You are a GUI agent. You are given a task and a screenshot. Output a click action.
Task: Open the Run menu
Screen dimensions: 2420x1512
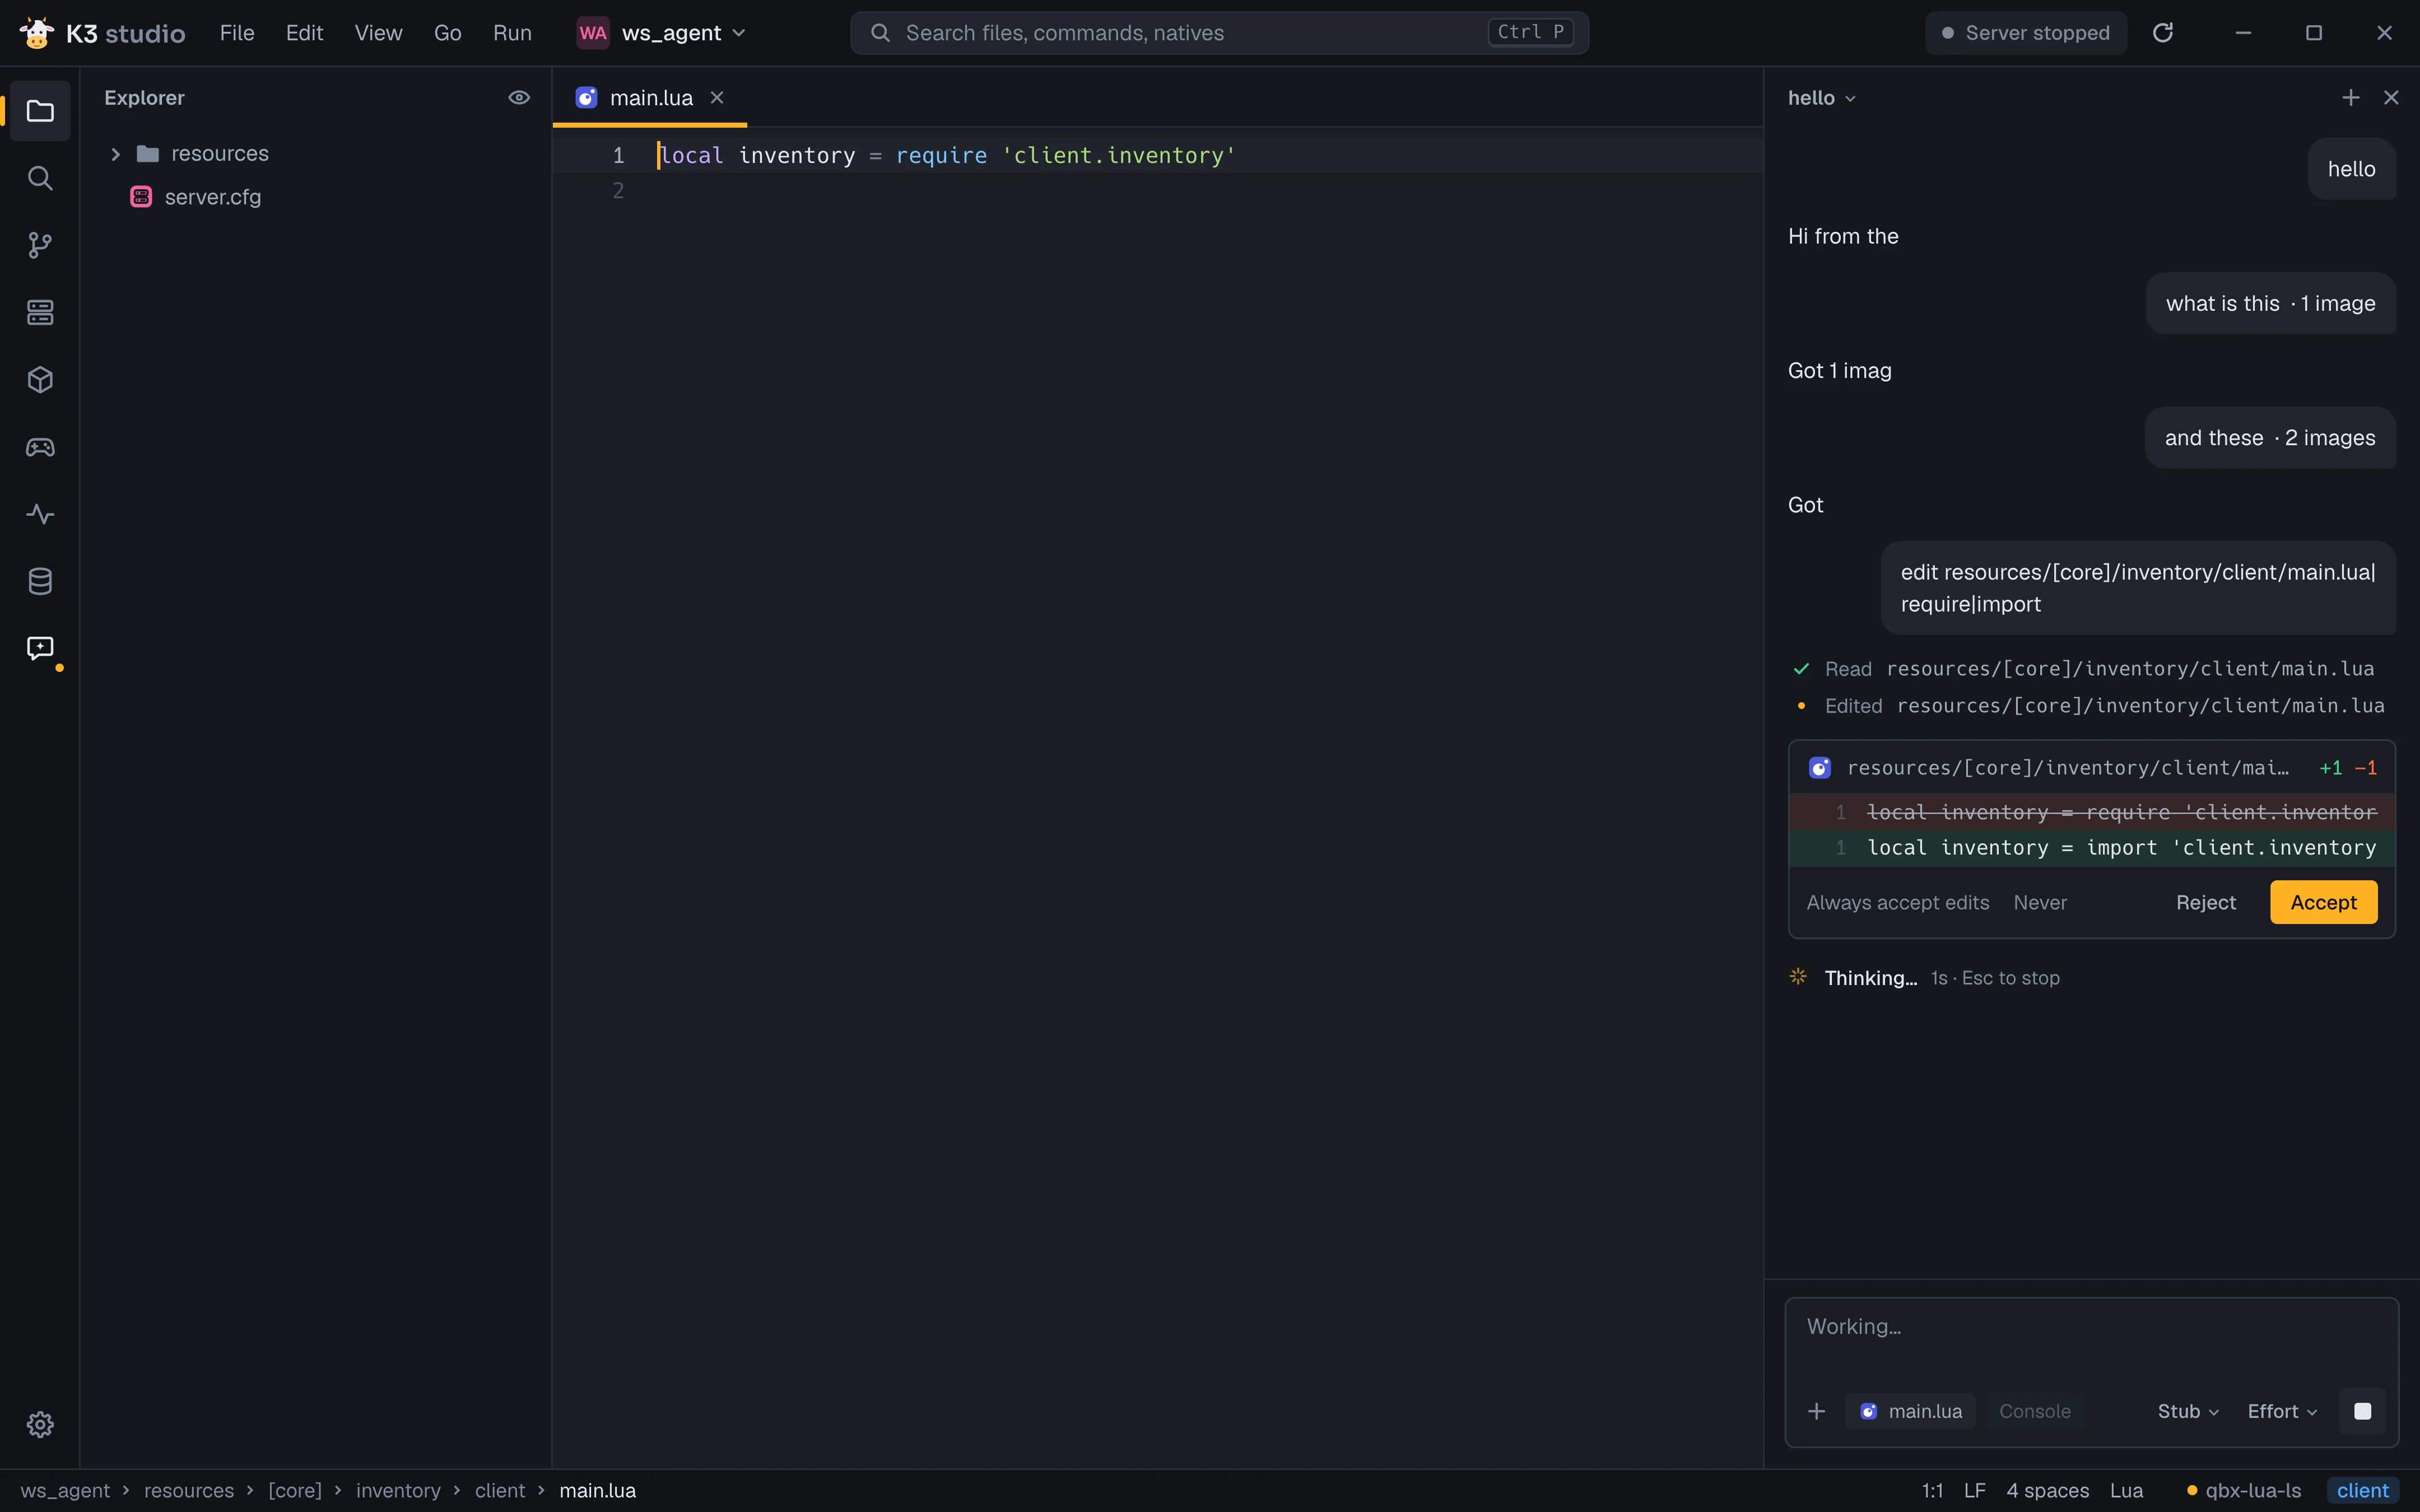click(x=512, y=33)
